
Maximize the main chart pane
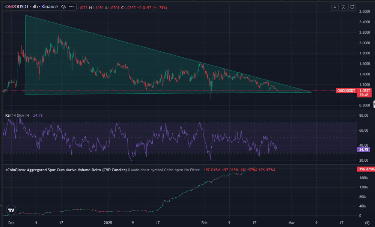click(352, 7)
